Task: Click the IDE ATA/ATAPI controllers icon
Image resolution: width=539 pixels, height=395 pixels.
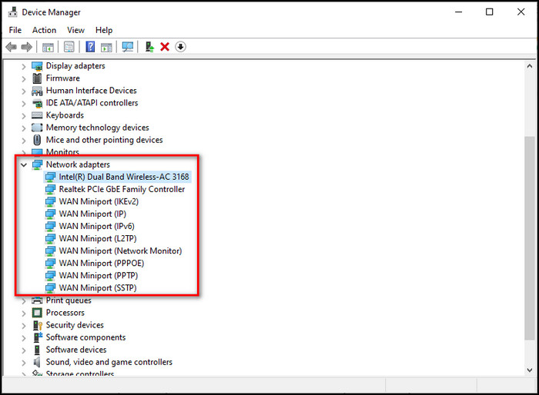Action: 37,103
